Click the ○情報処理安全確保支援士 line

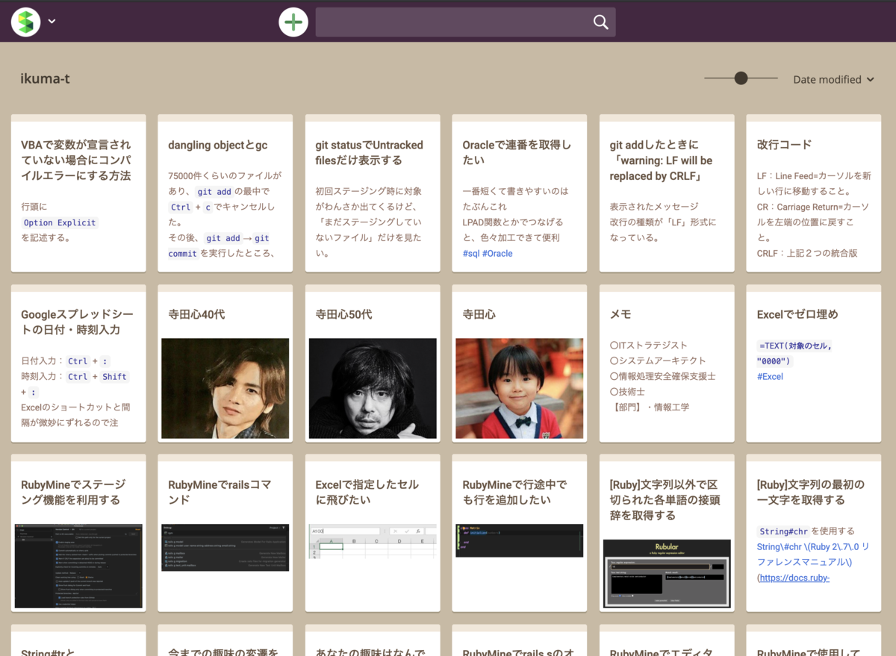662,377
